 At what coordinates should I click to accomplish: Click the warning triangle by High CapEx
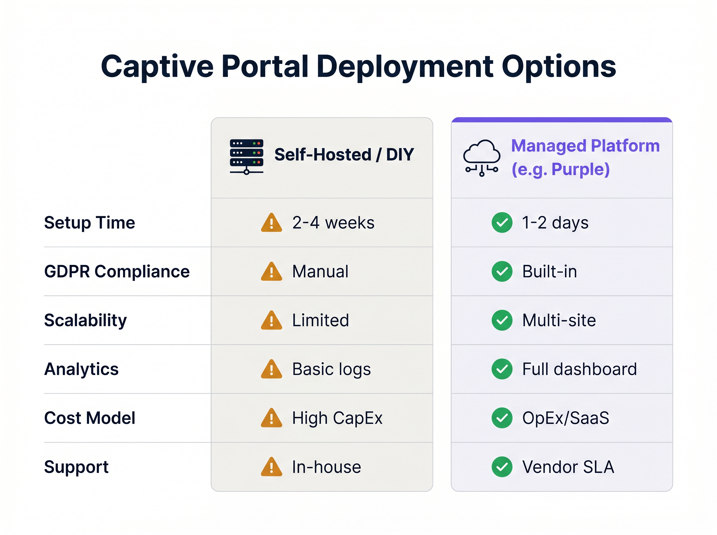pos(271,418)
